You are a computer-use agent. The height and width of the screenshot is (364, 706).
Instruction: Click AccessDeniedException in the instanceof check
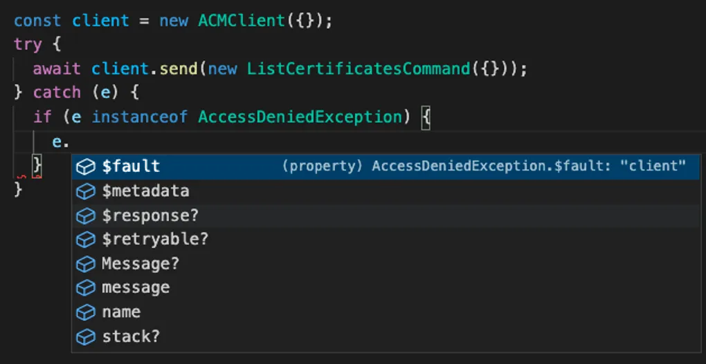[x=300, y=117]
